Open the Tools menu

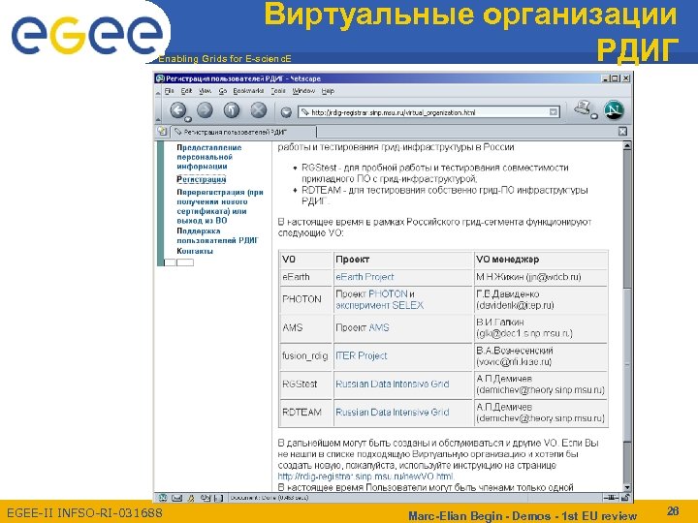(x=278, y=91)
